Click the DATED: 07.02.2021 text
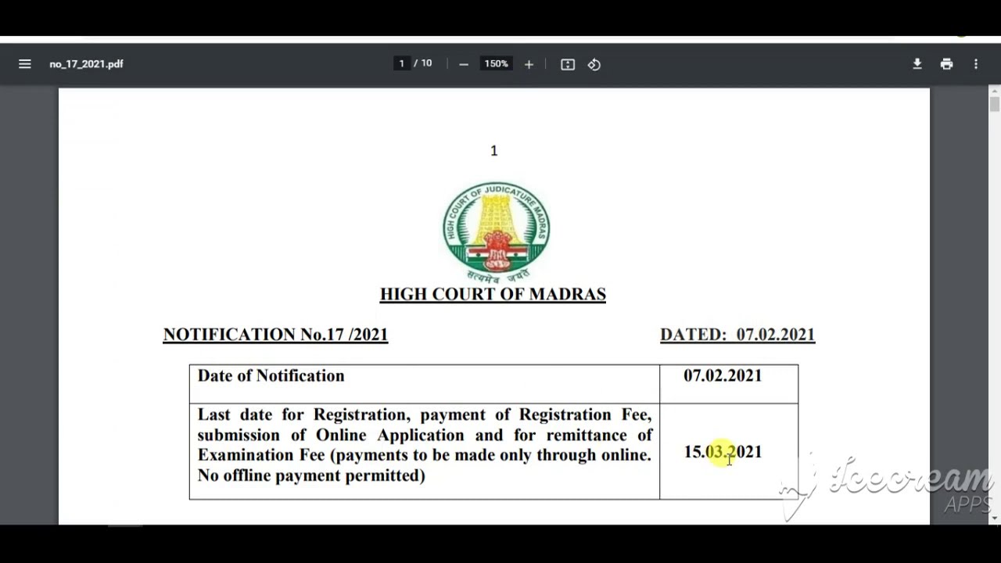 tap(737, 335)
